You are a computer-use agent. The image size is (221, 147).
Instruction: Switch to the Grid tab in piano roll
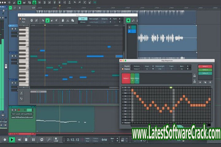click(x=83, y=19)
